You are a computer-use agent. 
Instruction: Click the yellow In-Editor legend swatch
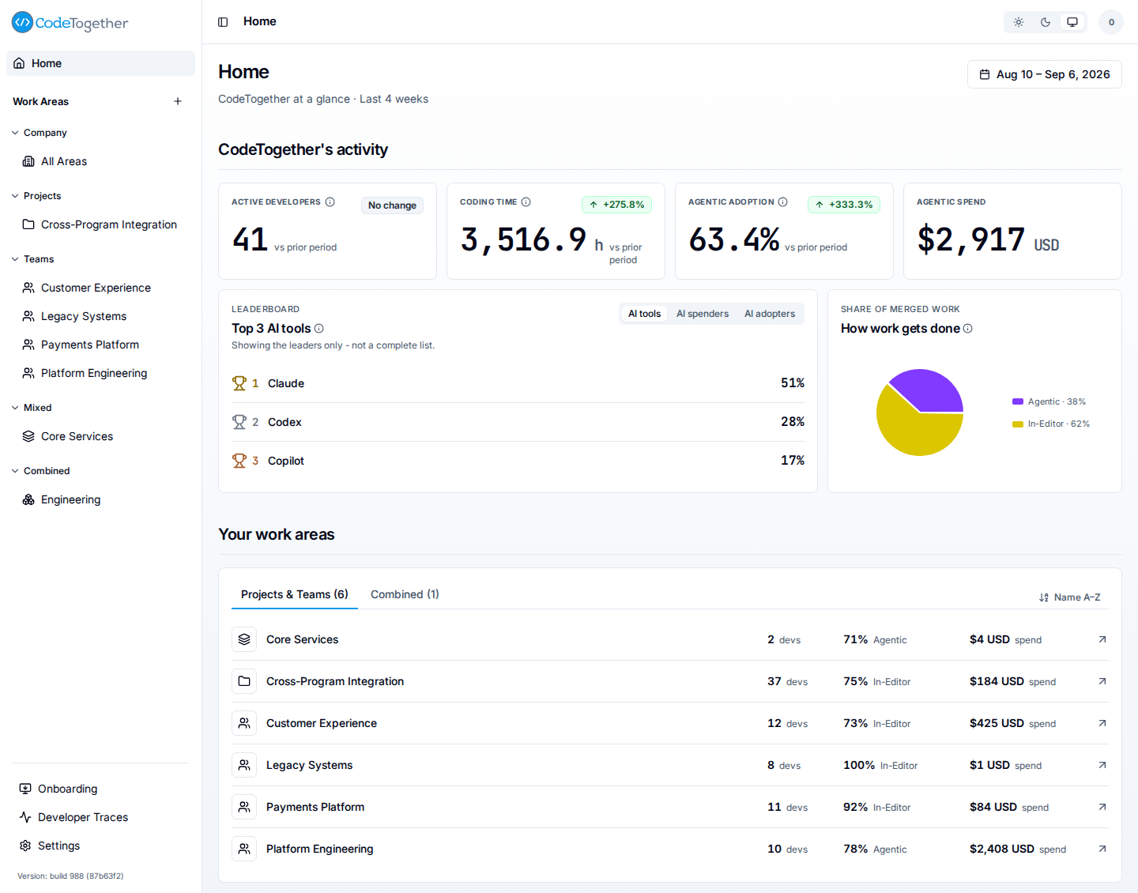point(1018,424)
